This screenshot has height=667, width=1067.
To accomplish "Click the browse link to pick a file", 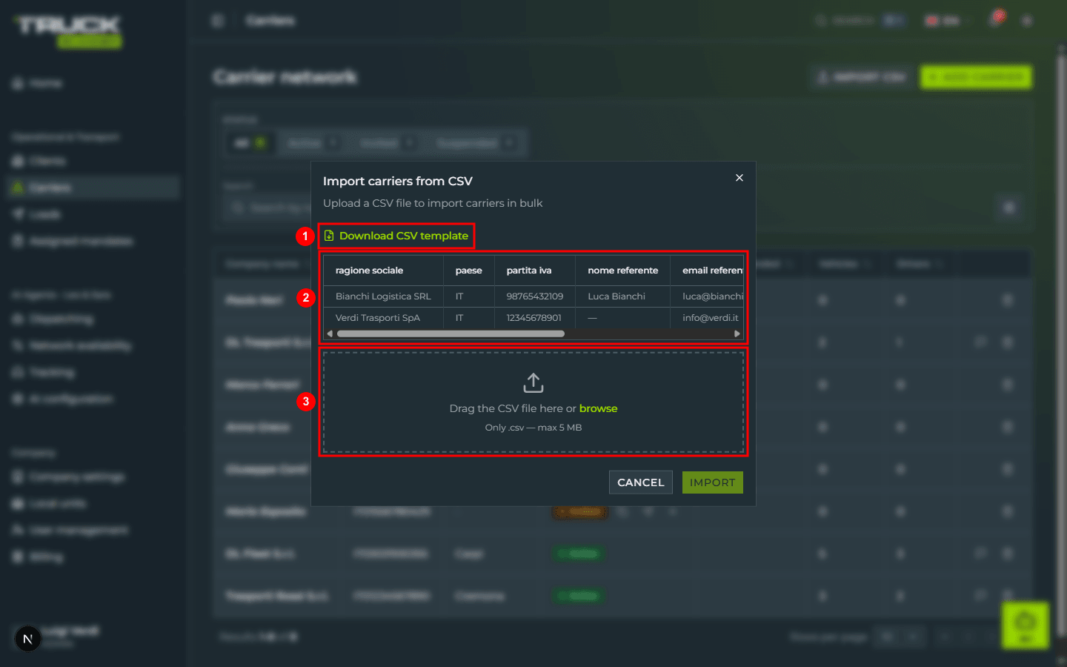I will 598,408.
